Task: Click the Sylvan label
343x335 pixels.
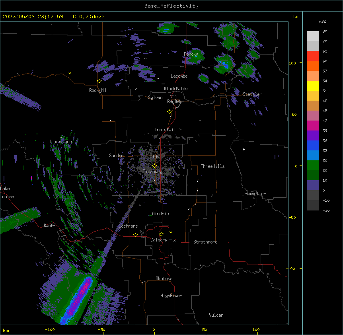Action: pyautogui.click(x=155, y=97)
